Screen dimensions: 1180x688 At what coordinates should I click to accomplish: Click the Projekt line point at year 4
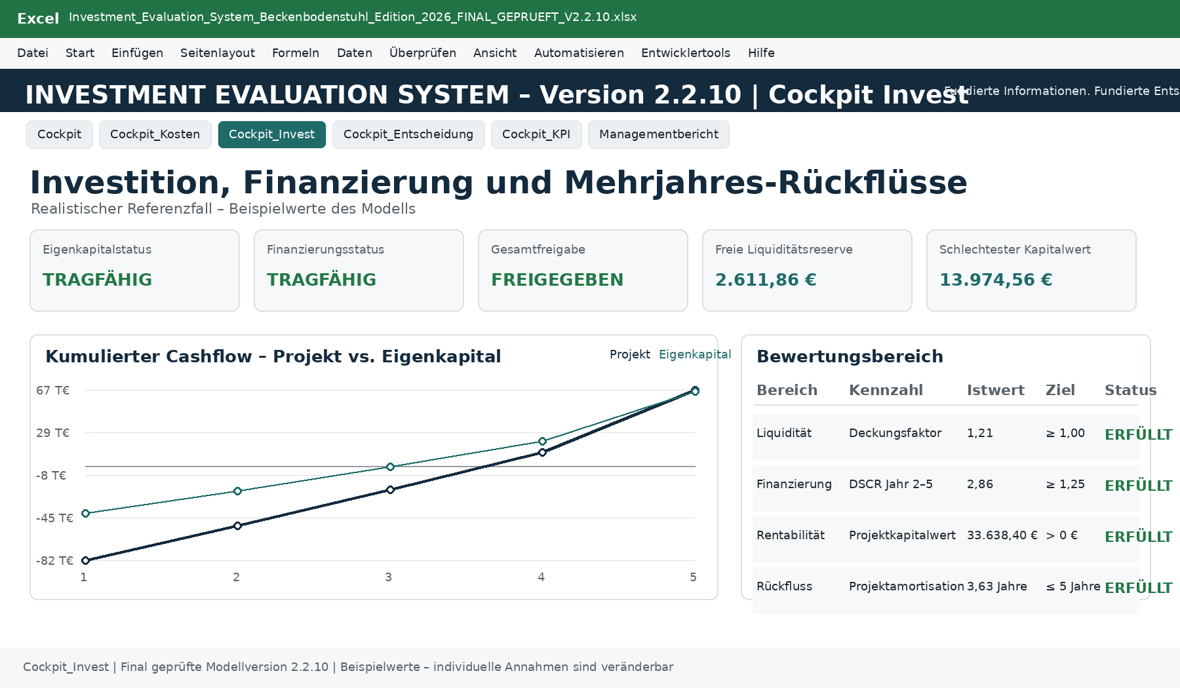pyautogui.click(x=542, y=452)
